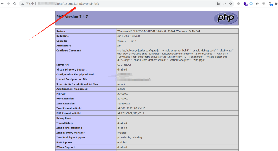
Task: Select the API320190902,NTS,VC15 value
Action: (x=131, y=108)
